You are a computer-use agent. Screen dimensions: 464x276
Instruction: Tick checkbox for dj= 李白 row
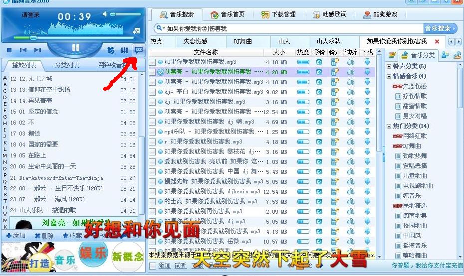(152, 92)
